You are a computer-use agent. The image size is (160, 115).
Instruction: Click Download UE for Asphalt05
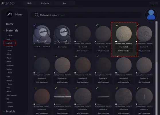click(x=124, y=47)
